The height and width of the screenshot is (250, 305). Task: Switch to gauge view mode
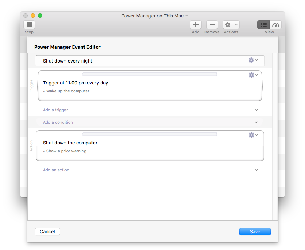pyautogui.click(x=275, y=25)
